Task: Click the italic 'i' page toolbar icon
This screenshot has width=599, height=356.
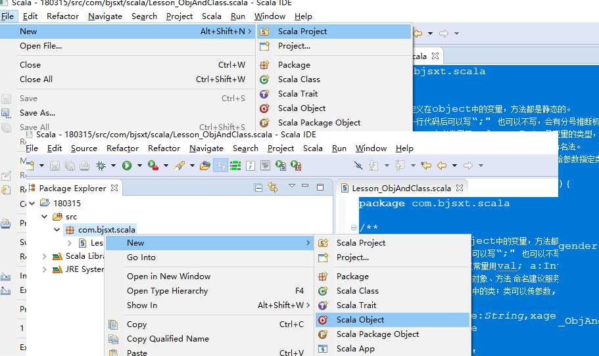Action: tap(251, 166)
